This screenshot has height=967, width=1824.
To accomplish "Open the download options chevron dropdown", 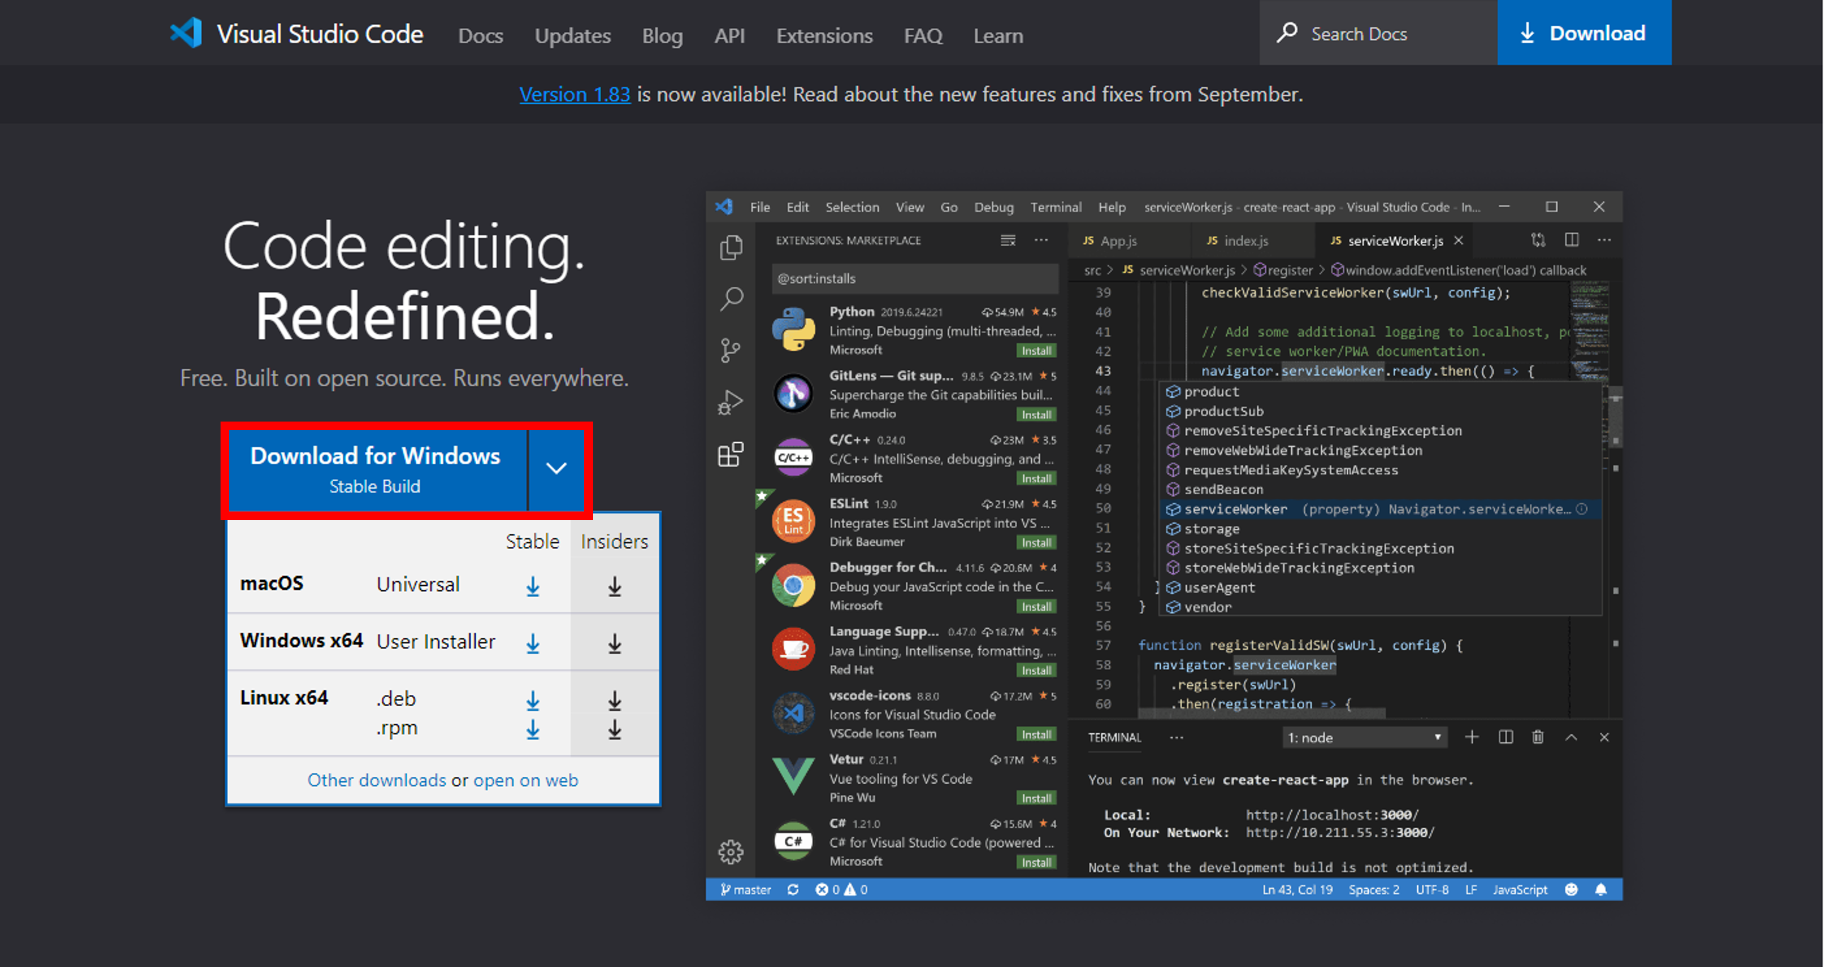I will pos(557,469).
